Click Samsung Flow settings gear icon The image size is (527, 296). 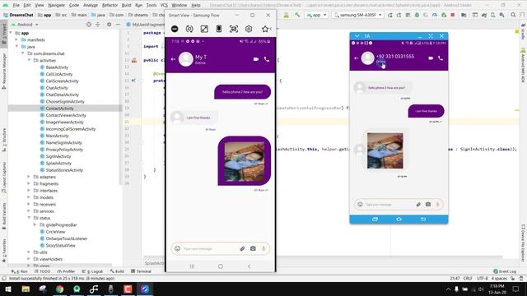coord(249,29)
